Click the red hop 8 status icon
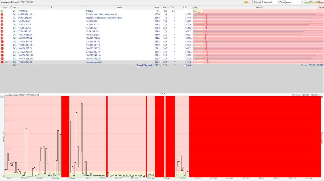The height and width of the screenshot is (181, 324). click(2, 34)
